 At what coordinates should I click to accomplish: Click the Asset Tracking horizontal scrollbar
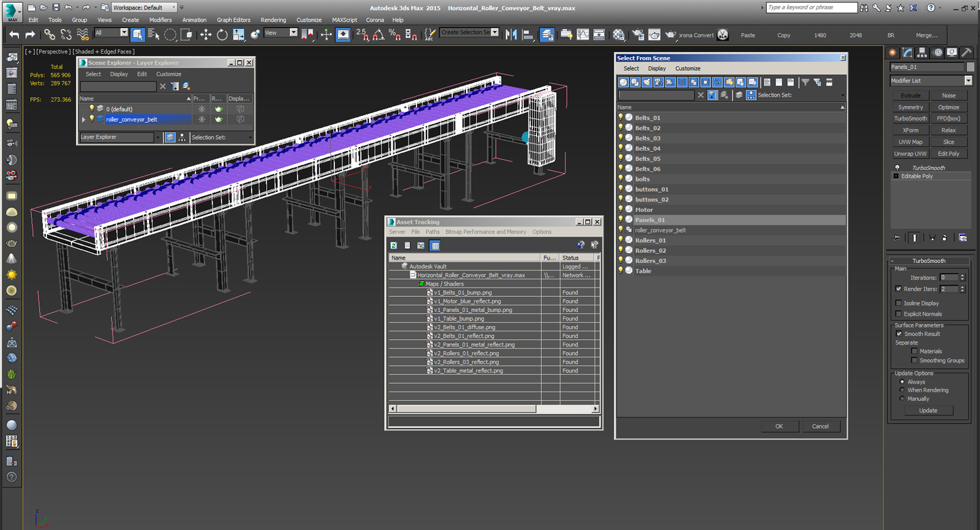(493, 409)
